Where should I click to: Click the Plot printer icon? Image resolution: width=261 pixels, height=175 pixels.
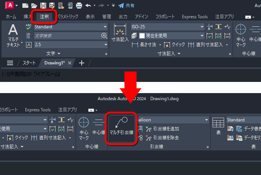click(x=79, y=6)
